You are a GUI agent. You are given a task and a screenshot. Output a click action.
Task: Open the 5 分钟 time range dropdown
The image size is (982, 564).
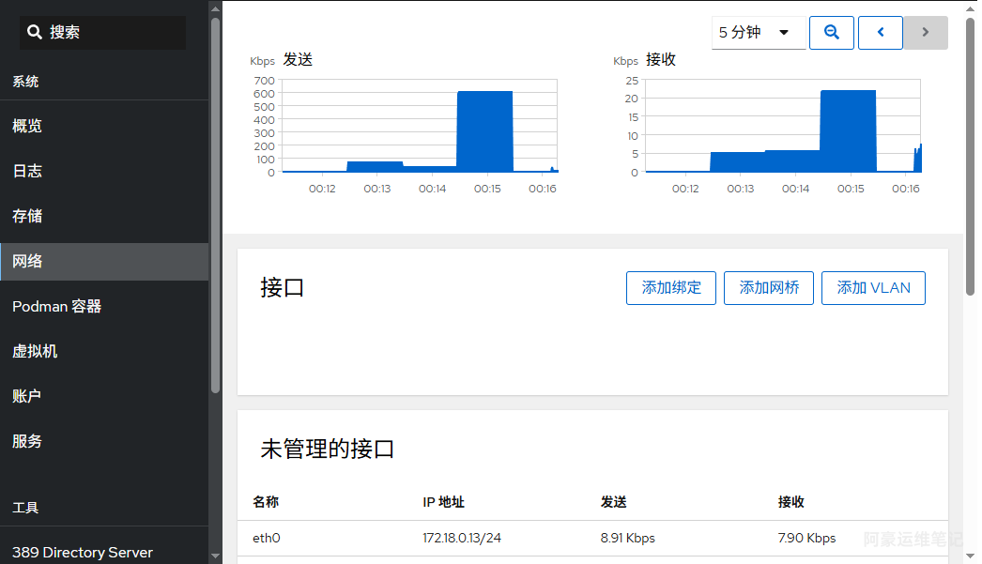pyautogui.click(x=759, y=33)
